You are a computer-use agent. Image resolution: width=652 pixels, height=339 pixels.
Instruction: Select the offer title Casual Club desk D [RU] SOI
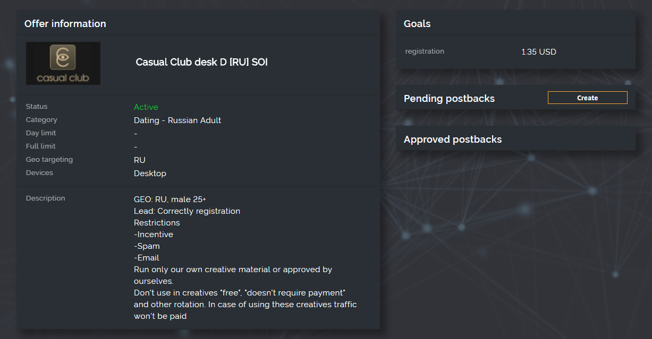pyautogui.click(x=202, y=62)
